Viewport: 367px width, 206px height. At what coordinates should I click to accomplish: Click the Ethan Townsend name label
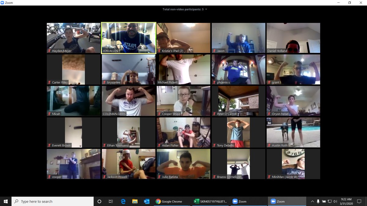[x=118, y=145]
